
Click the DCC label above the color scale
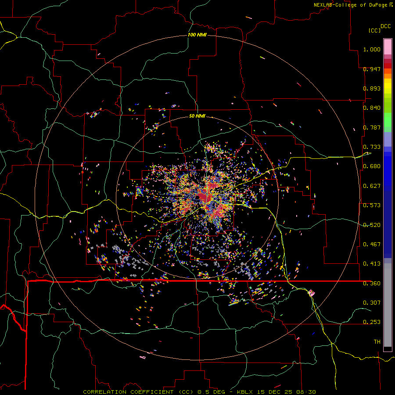click(385, 26)
